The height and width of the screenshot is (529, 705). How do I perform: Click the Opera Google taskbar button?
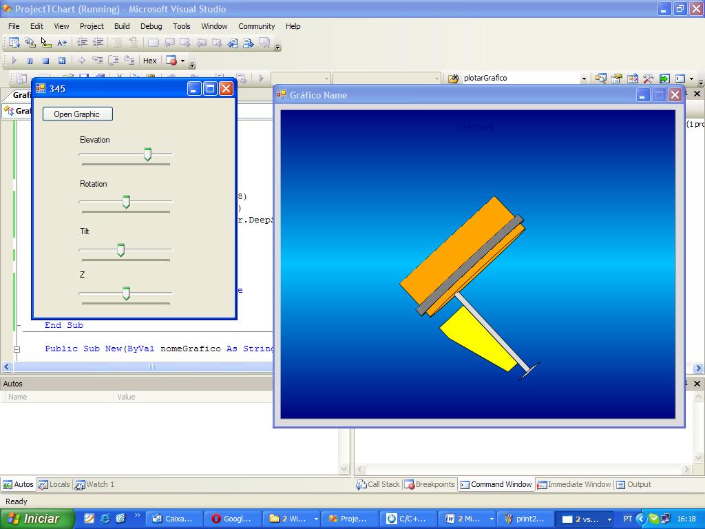231,519
